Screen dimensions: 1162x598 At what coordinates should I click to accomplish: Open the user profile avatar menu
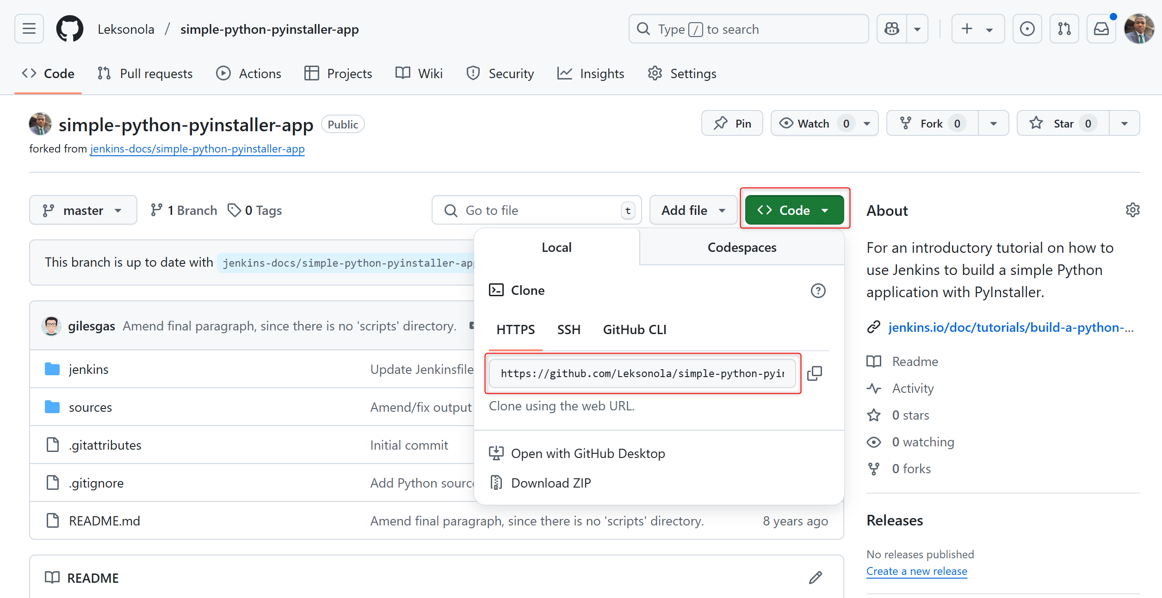click(1139, 29)
